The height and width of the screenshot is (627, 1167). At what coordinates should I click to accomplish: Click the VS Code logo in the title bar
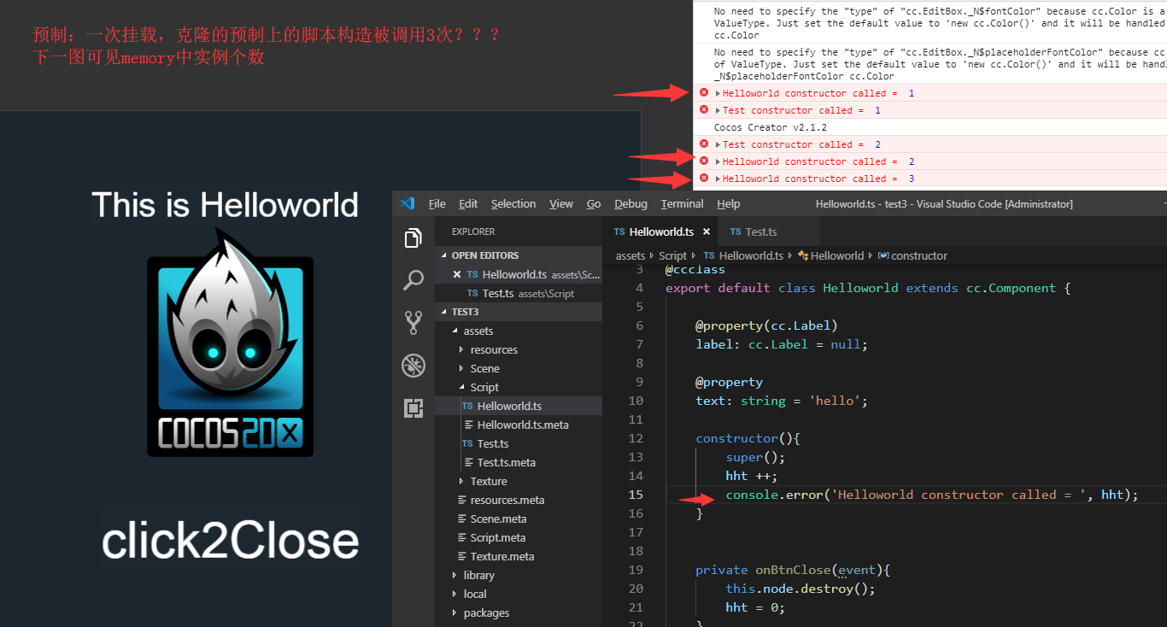[x=408, y=203]
